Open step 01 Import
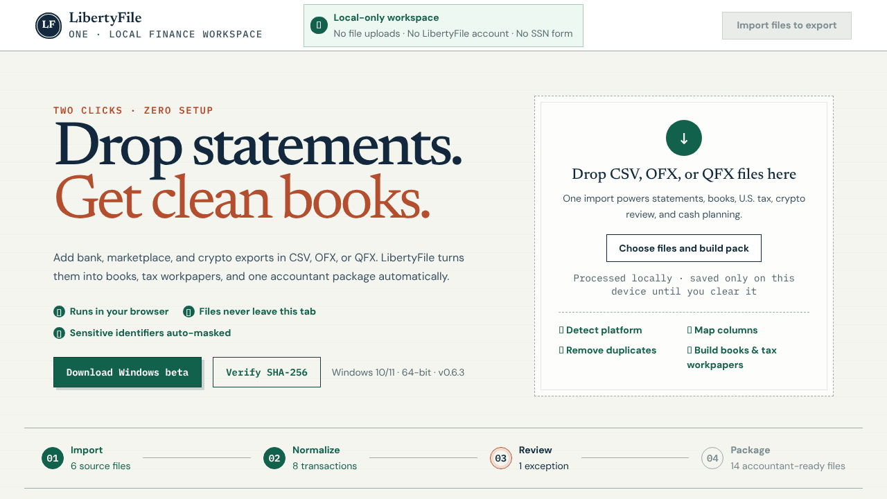 coord(86,458)
